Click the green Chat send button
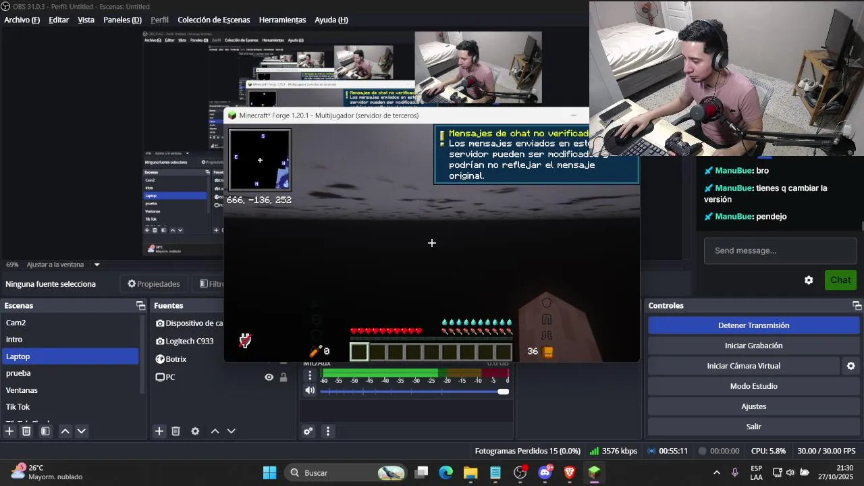The height and width of the screenshot is (486, 864). 840,280
